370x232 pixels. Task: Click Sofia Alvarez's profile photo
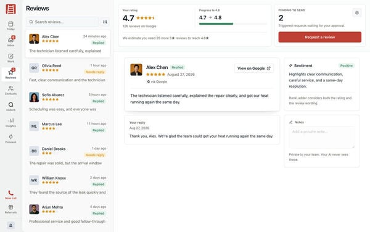(34, 97)
